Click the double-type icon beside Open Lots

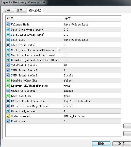pyautogui.click(x=8, y=30)
